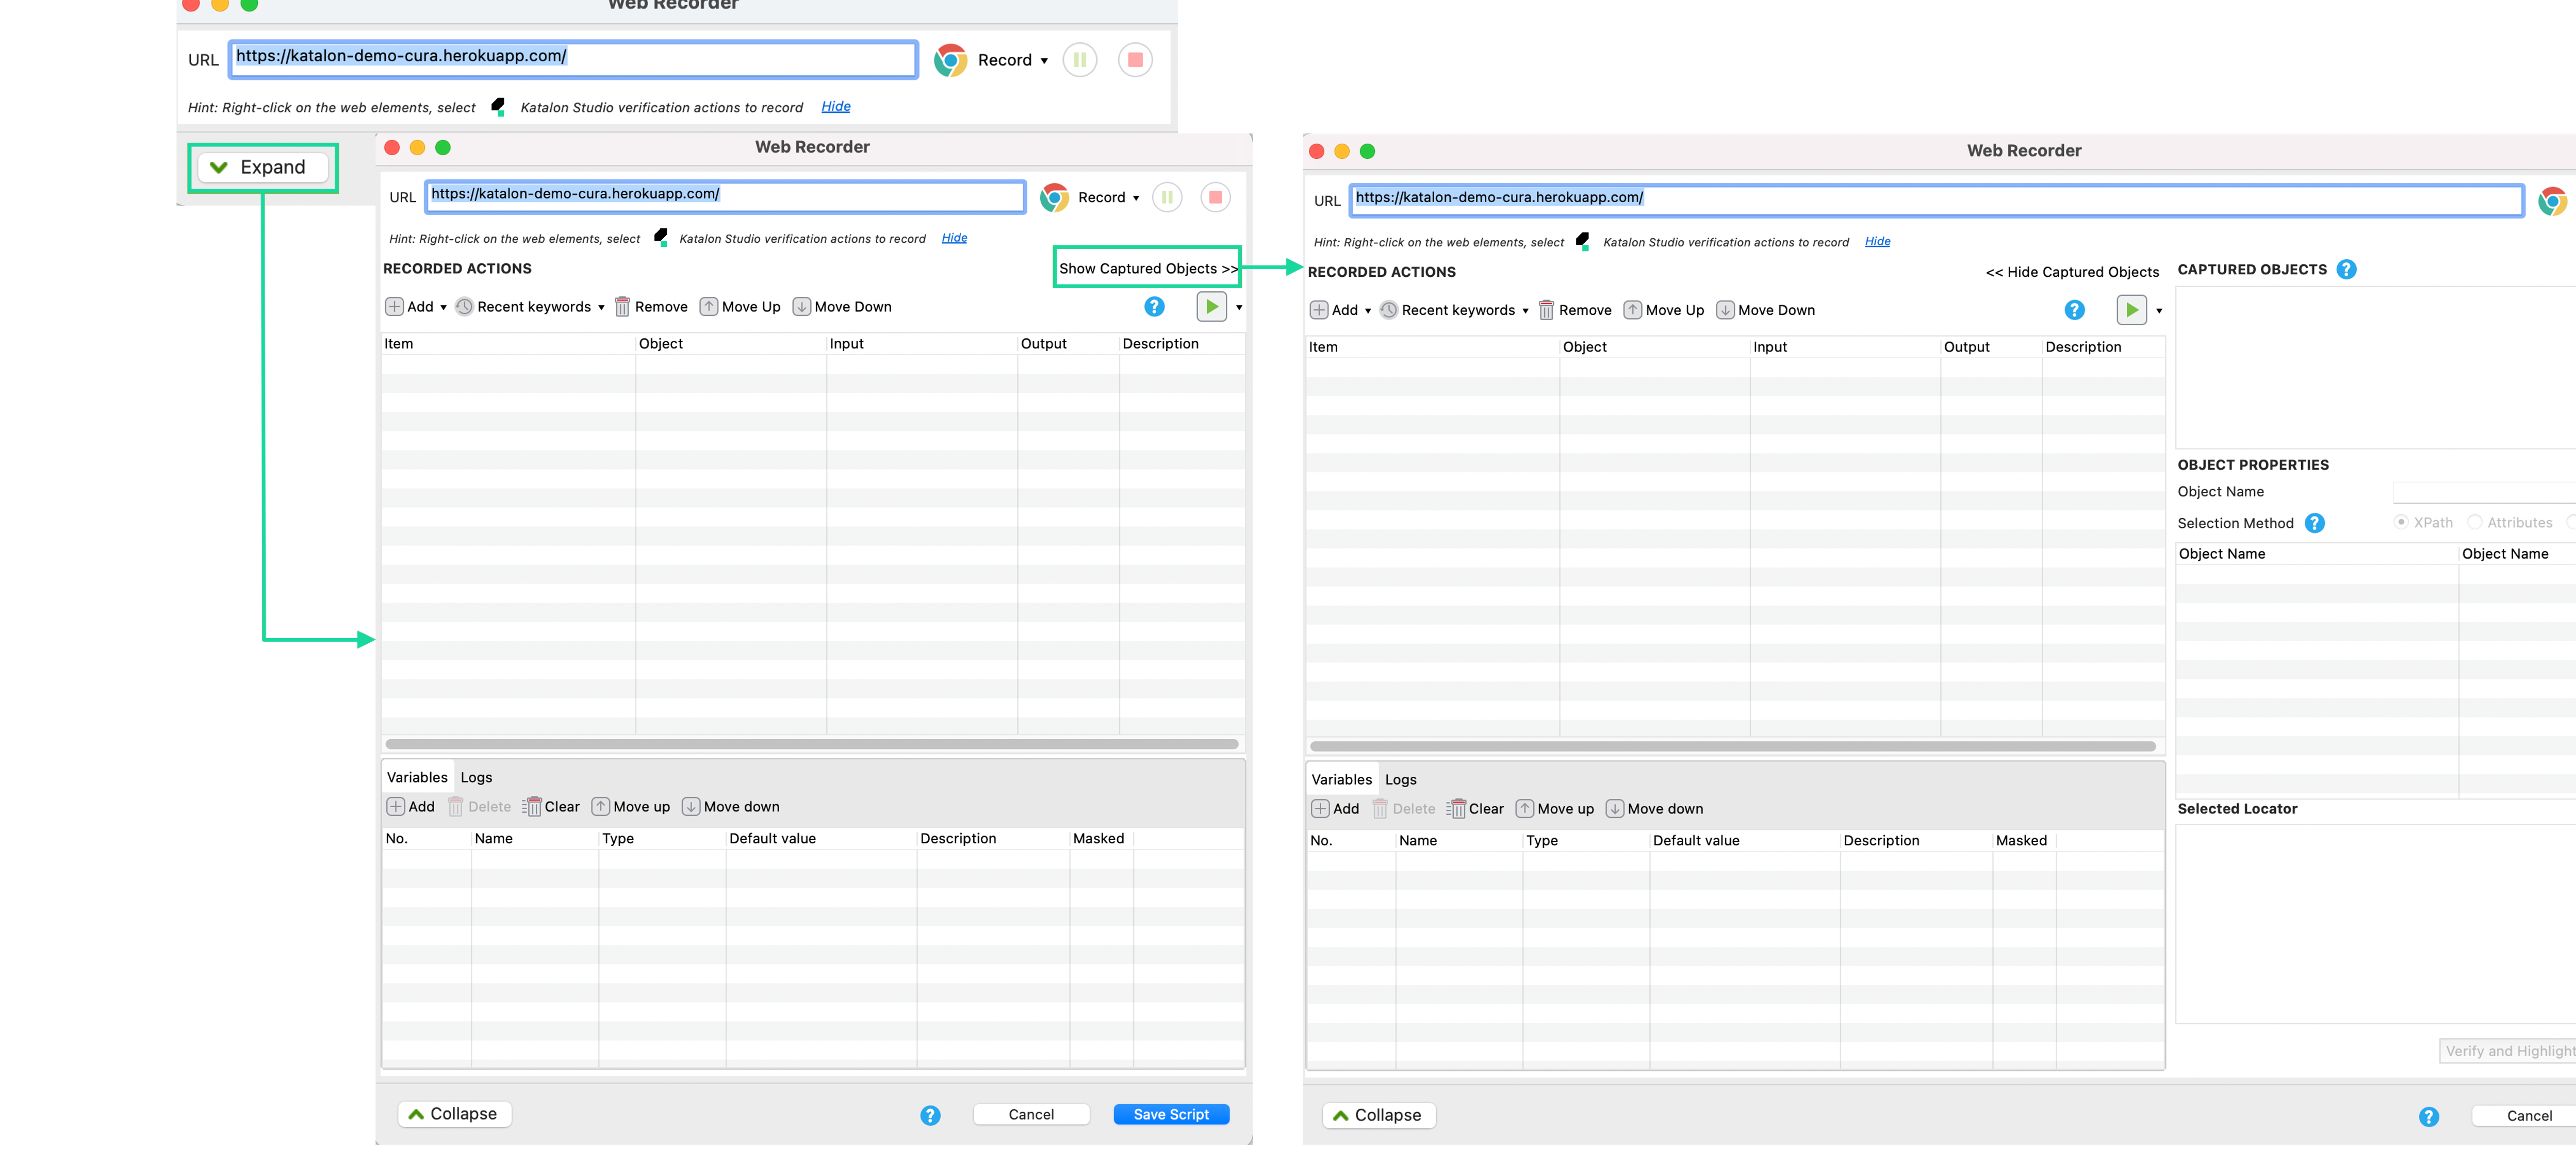
Task: Click Save Script button
Action: (x=1171, y=1114)
